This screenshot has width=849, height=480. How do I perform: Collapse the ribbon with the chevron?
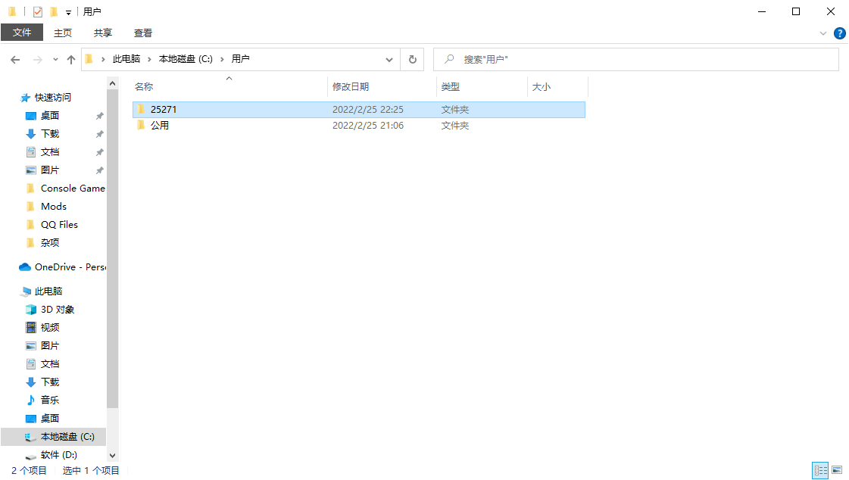point(825,33)
